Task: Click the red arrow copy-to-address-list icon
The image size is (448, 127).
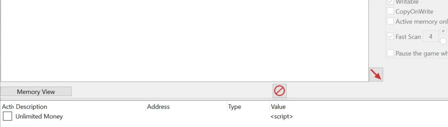Action: coord(376,74)
